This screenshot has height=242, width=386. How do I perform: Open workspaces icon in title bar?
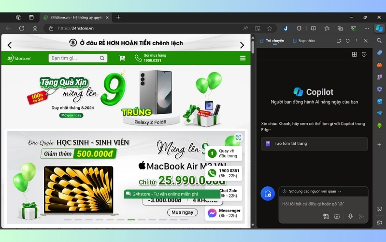19,17
